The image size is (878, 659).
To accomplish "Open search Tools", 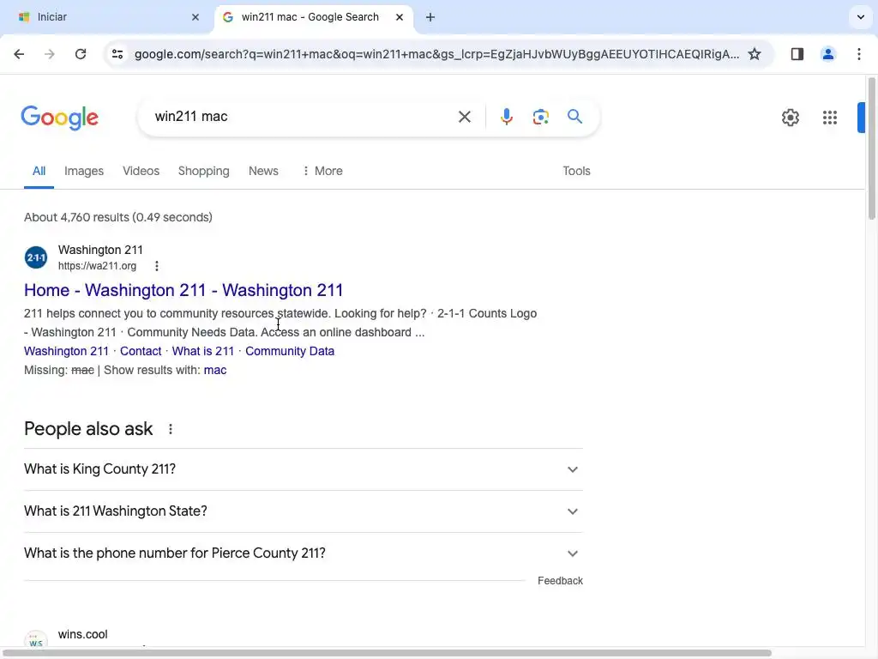I will click(x=576, y=171).
